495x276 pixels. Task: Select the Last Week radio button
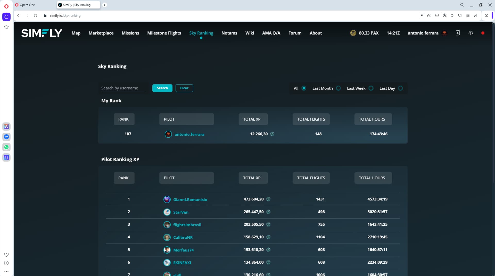(x=371, y=88)
